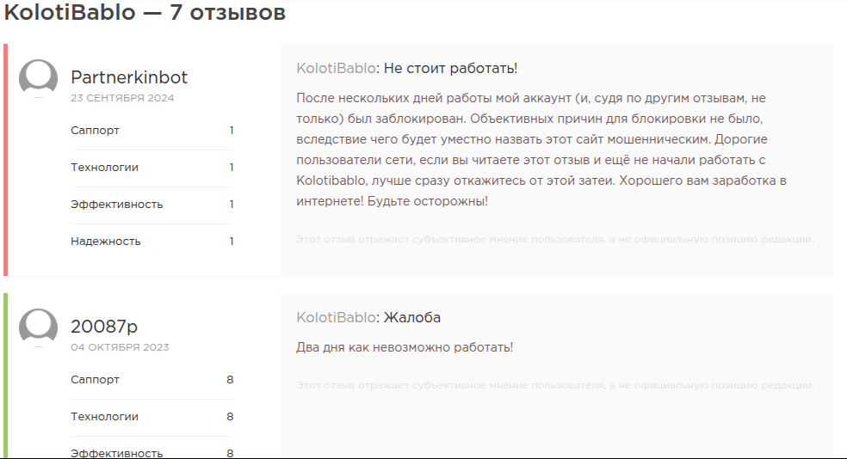Click KolotiBablo link before 'Не стоит работать!'
The width and height of the screenshot is (847, 459).
336,68
